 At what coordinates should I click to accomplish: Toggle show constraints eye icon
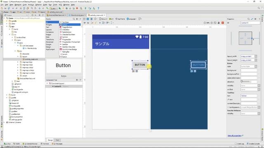pyautogui.click(x=85, y=23)
